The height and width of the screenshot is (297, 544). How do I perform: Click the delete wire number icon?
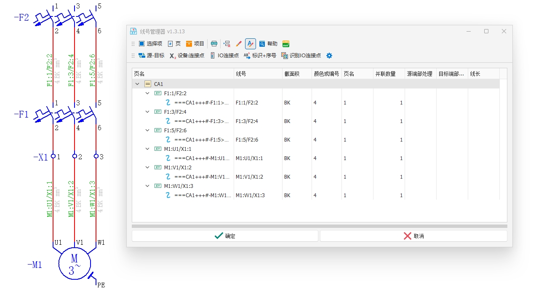[x=227, y=44]
